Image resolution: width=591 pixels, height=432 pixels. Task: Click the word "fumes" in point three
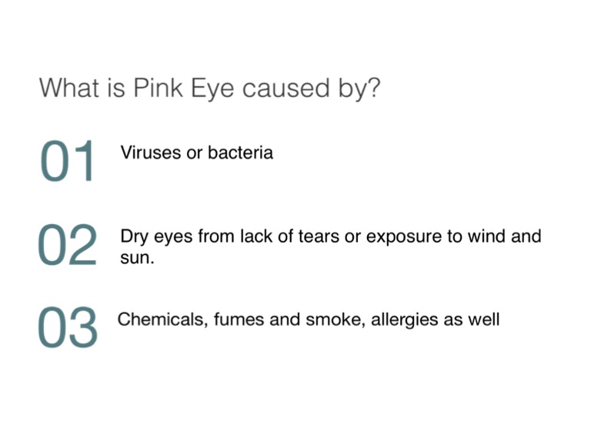(x=232, y=319)
